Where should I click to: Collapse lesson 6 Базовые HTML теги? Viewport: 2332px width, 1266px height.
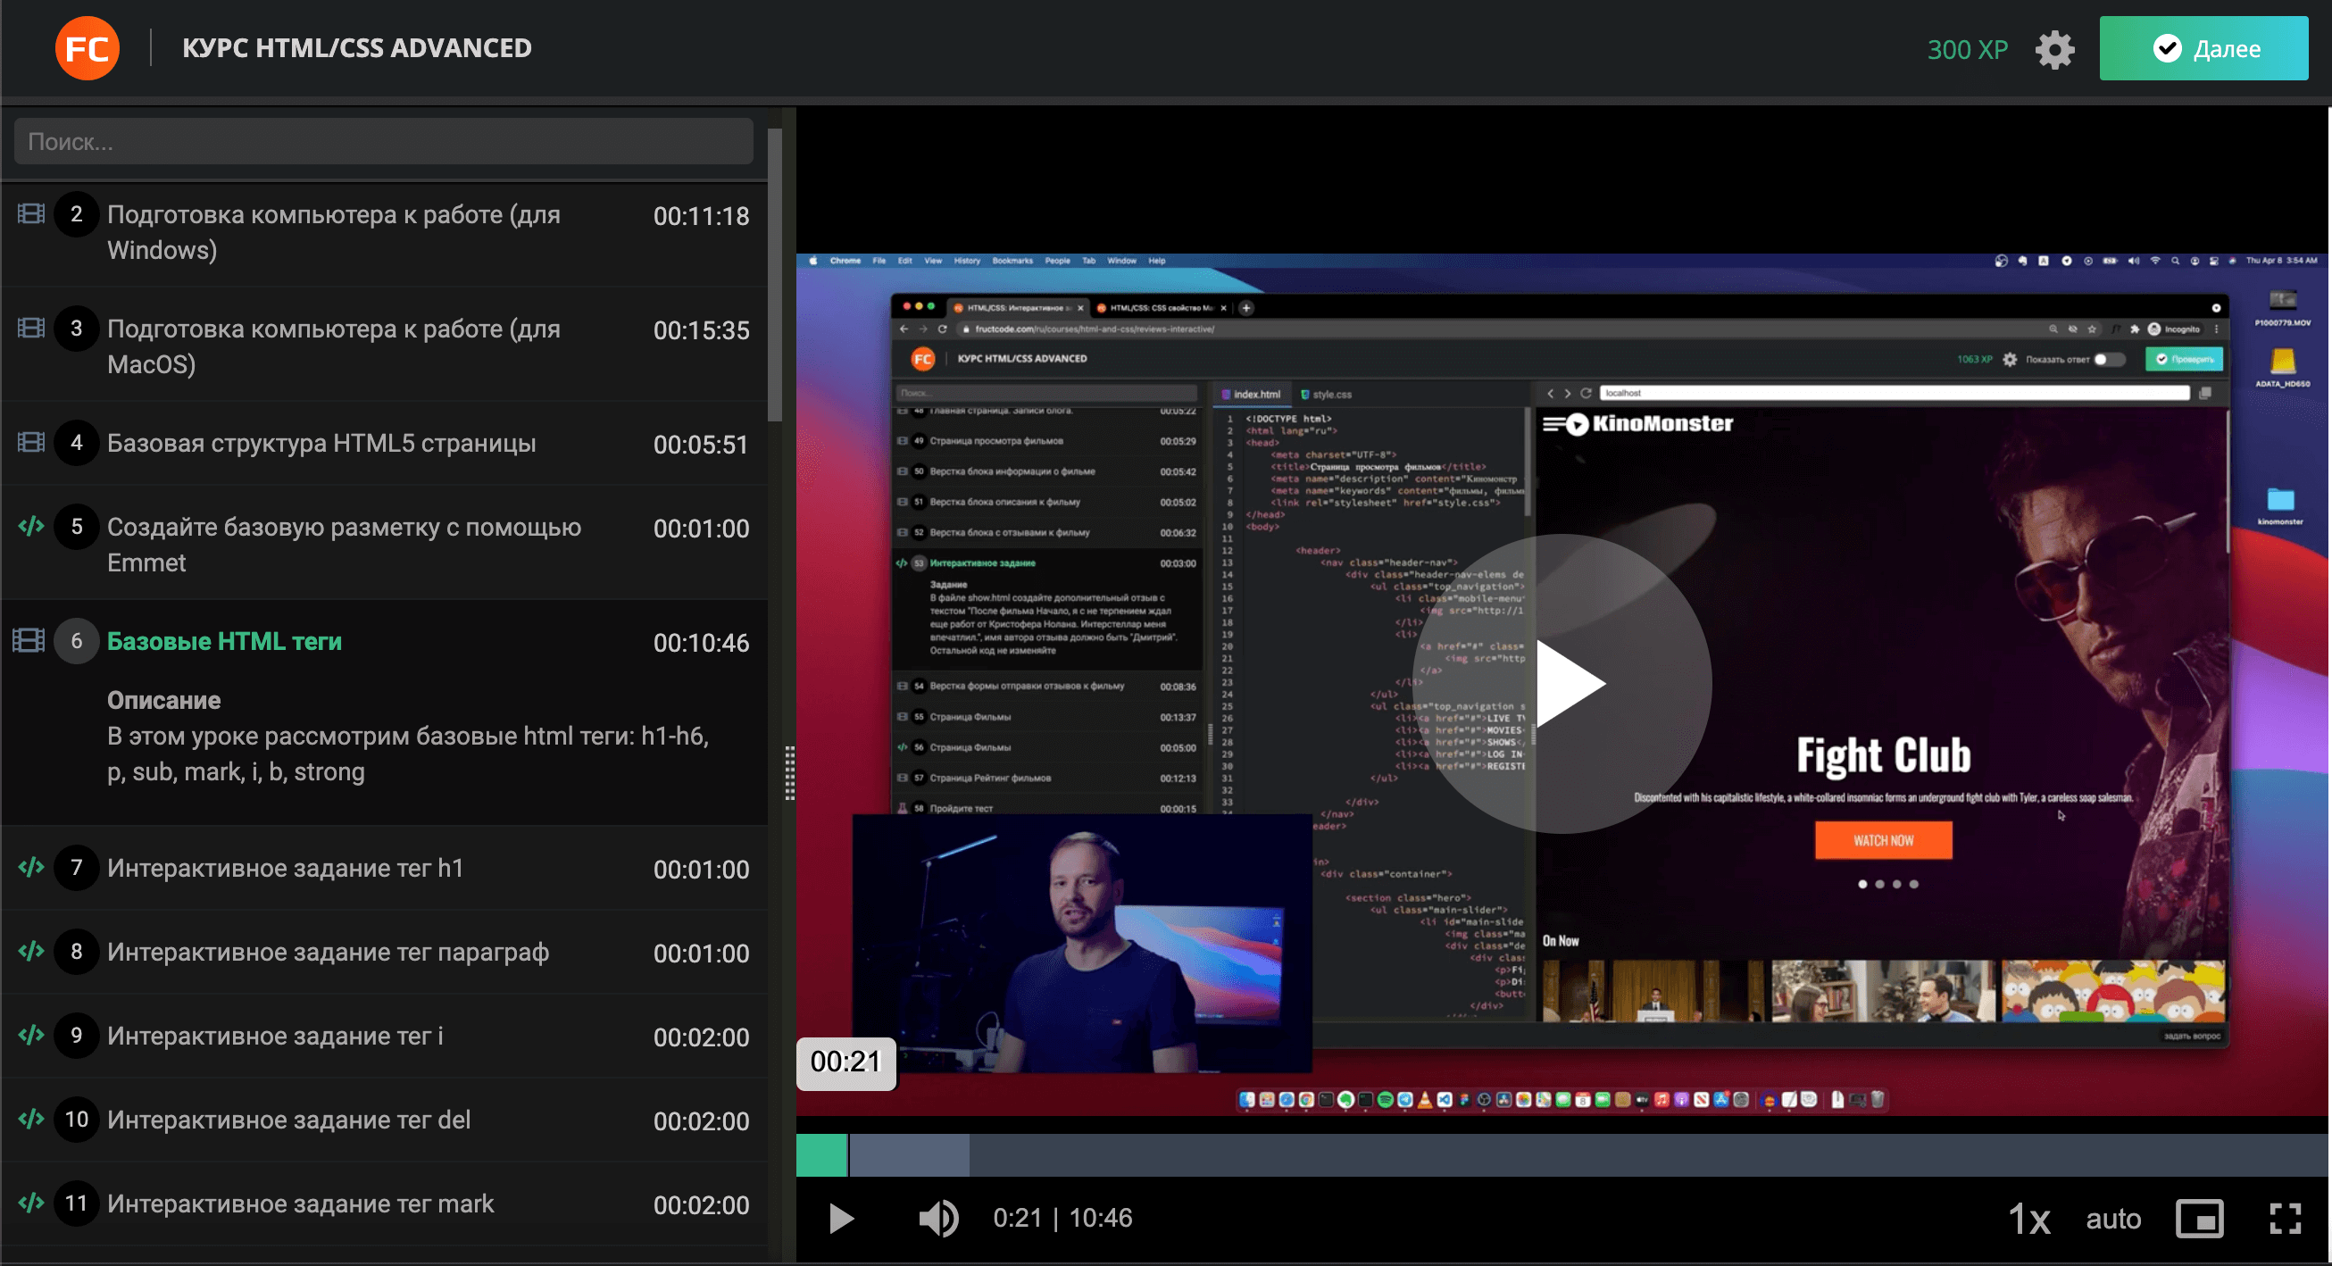tap(384, 641)
